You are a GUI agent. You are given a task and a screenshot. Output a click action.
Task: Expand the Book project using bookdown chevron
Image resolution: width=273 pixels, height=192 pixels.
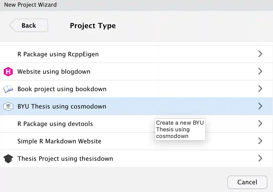(x=260, y=89)
